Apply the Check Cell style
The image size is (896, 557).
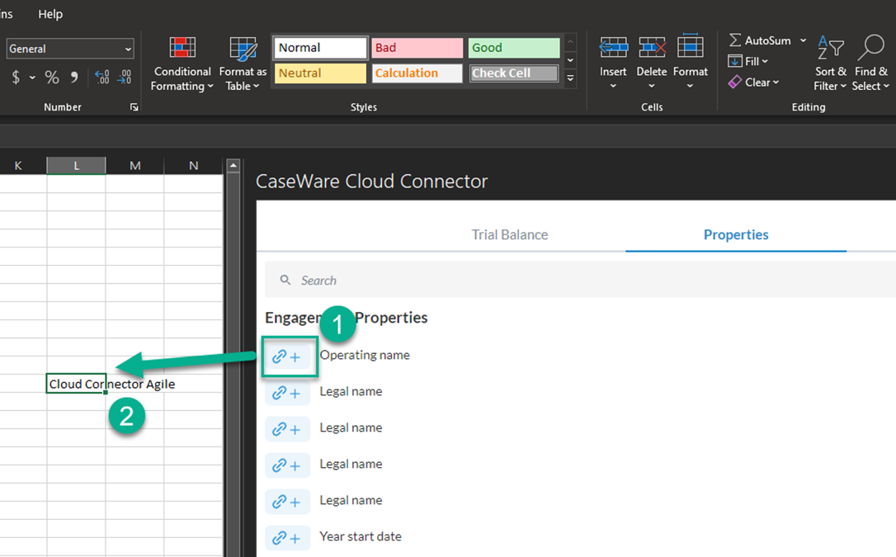tap(514, 73)
